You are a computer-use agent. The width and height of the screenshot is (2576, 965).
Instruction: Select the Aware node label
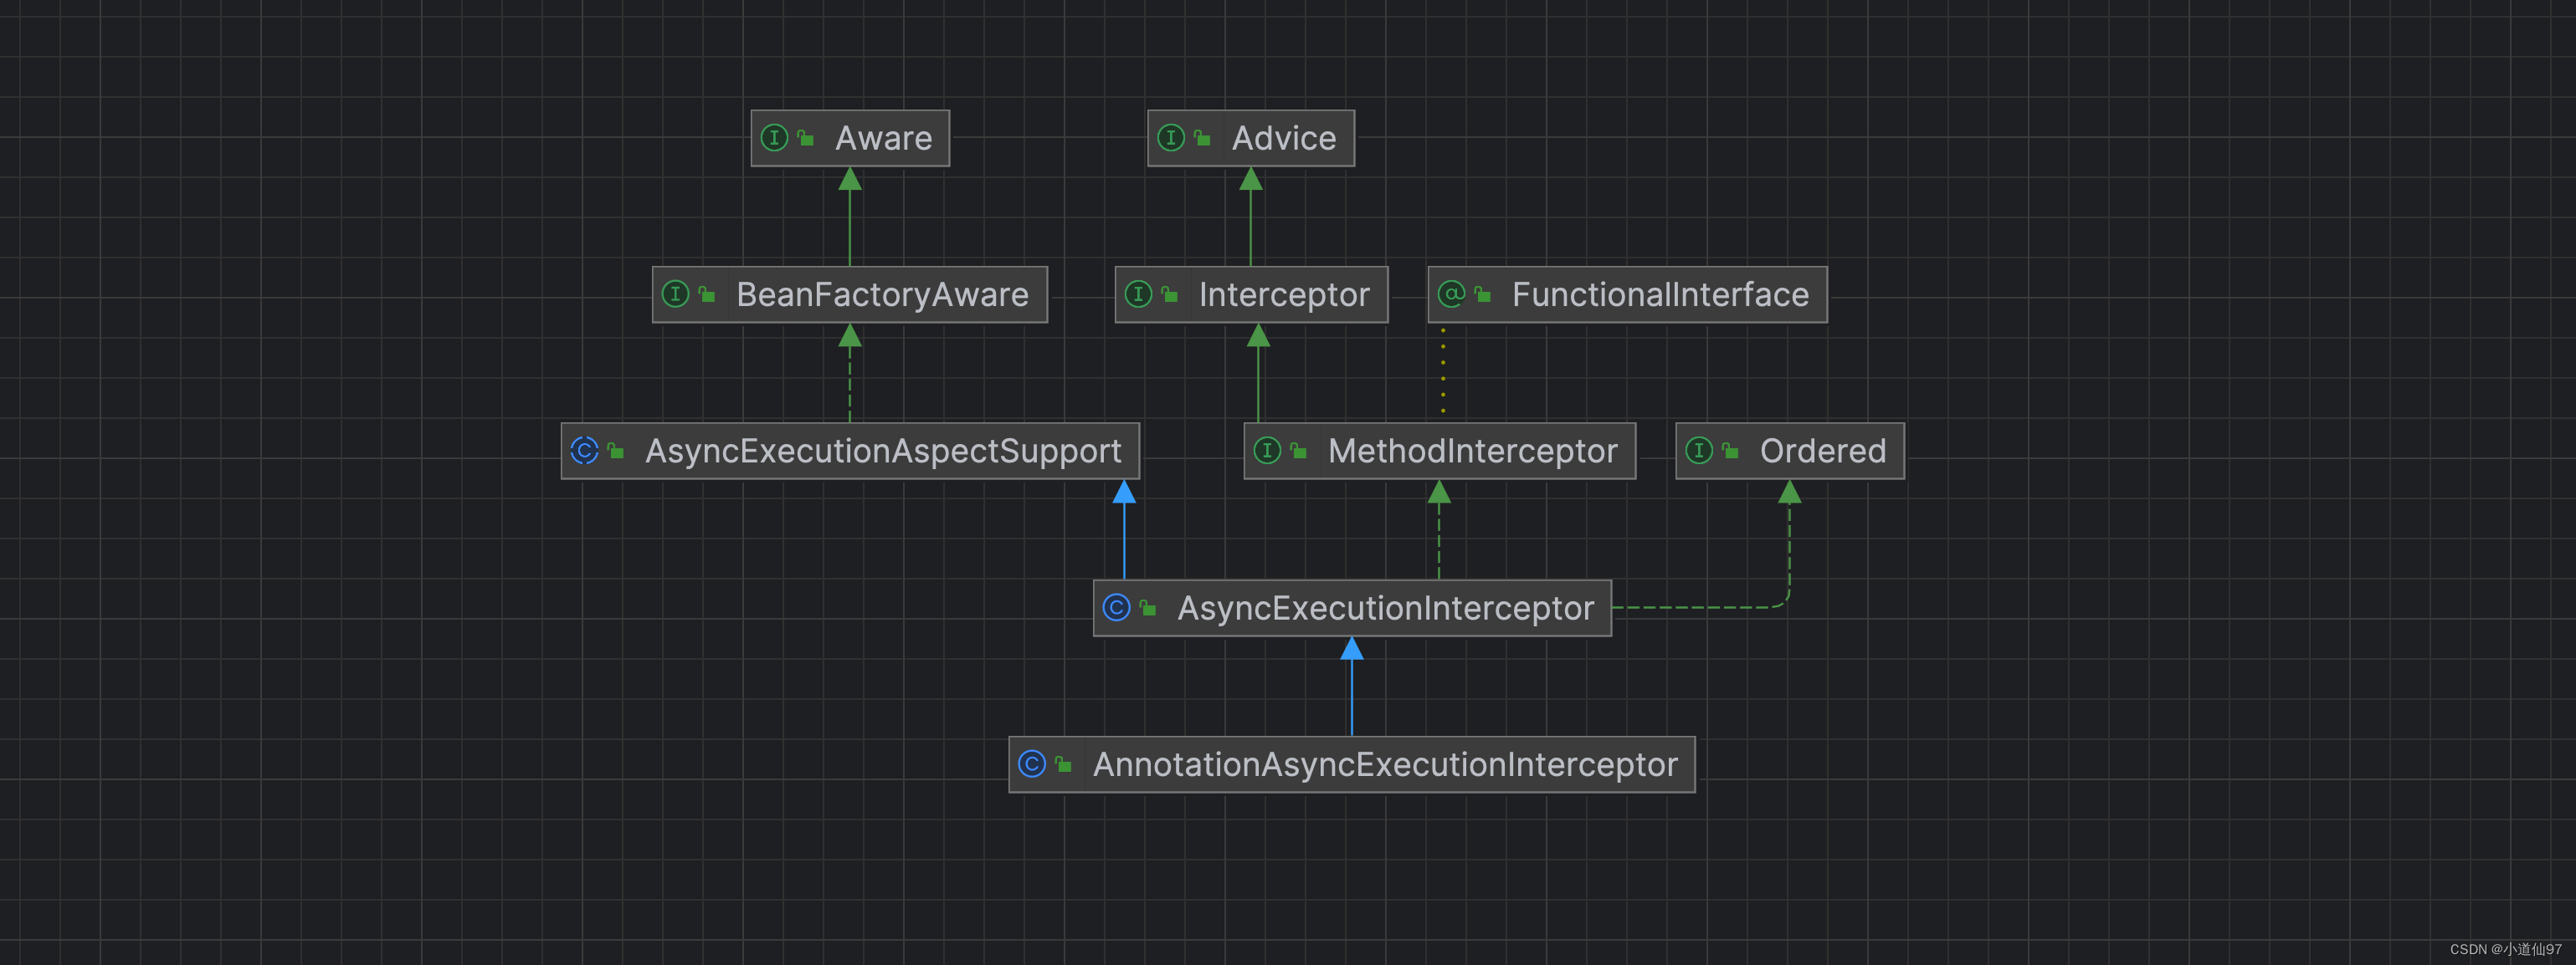click(884, 138)
